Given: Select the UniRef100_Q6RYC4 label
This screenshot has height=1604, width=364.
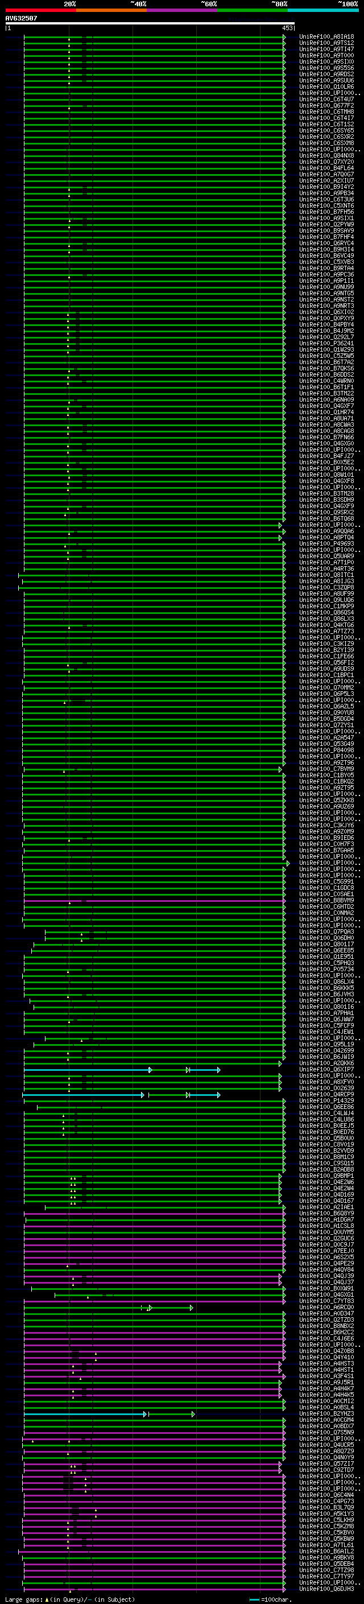Looking at the screenshot, I should [x=326, y=243].
